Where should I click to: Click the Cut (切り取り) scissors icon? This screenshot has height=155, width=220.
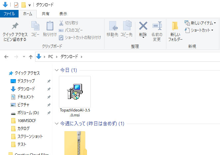click(x=62, y=23)
